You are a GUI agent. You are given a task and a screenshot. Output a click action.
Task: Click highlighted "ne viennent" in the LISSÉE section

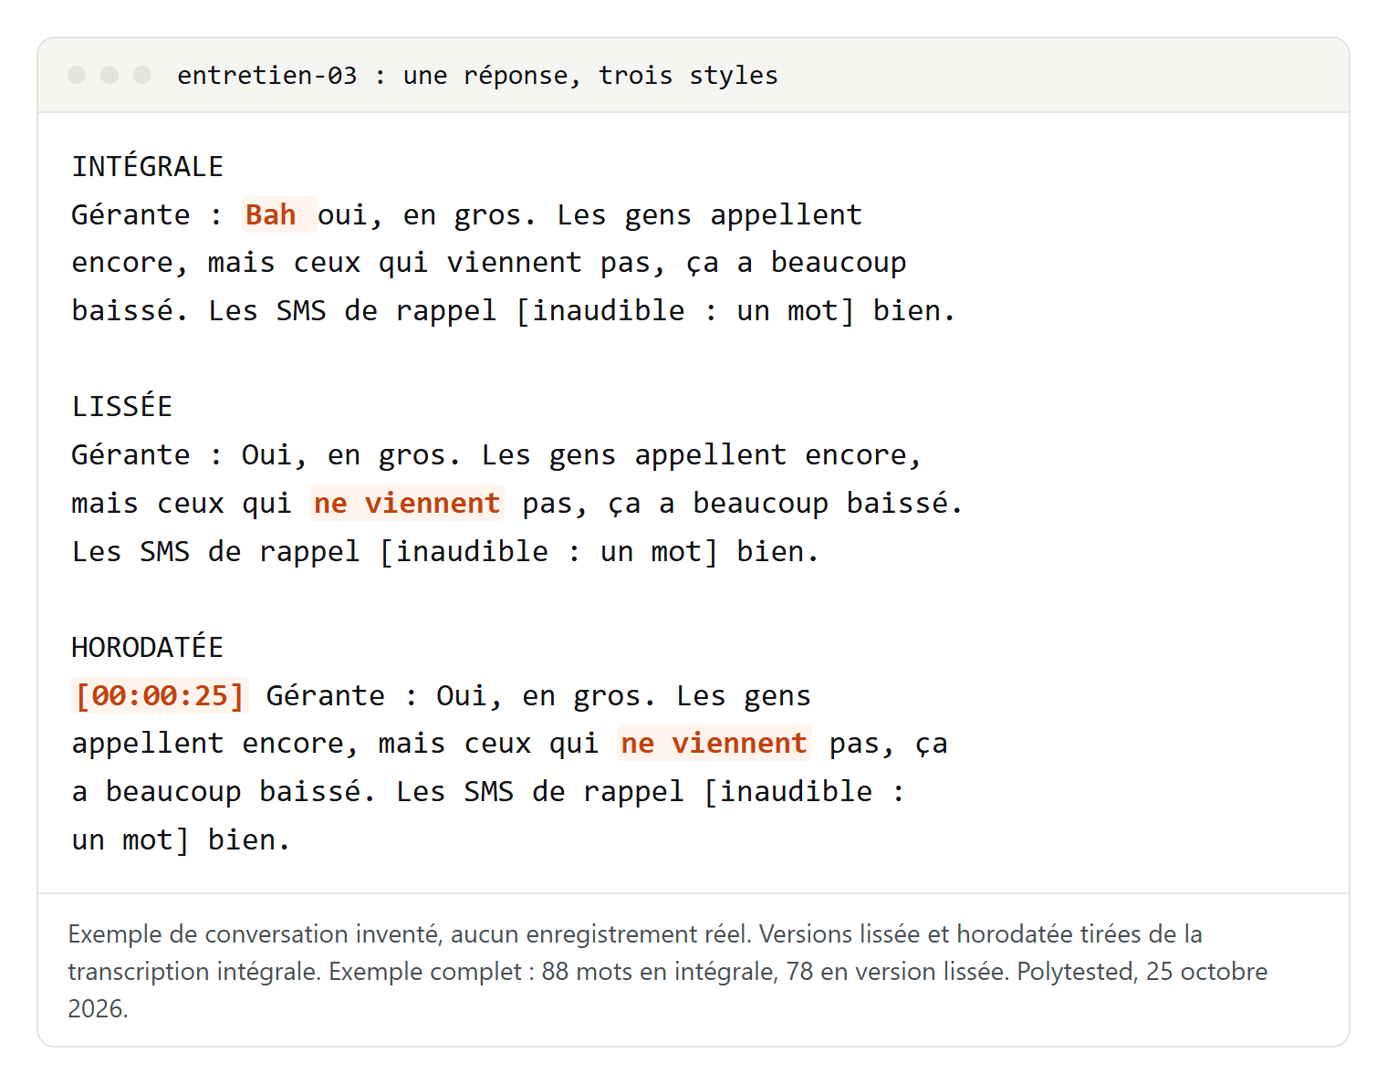[x=407, y=503]
